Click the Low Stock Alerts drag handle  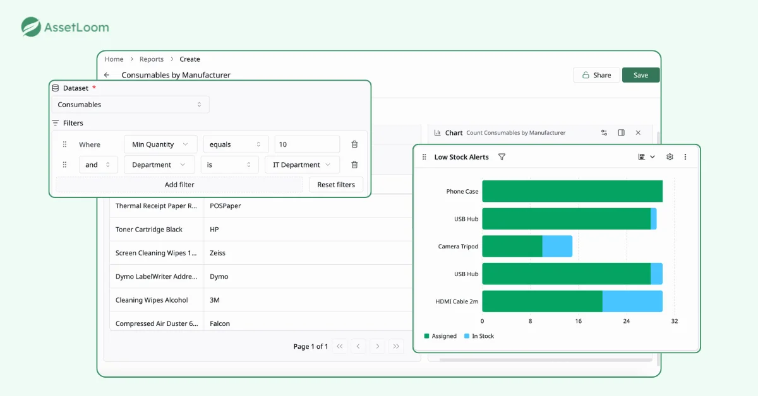coord(424,157)
